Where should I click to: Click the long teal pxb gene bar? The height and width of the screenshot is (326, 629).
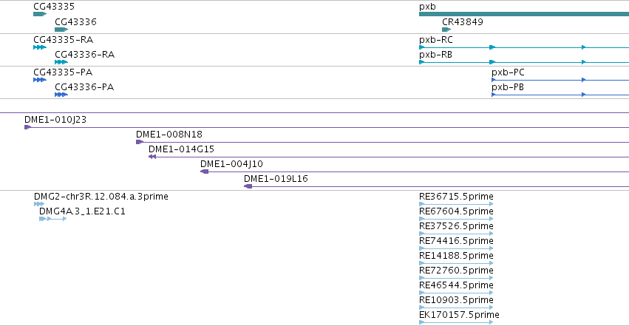[524, 14]
